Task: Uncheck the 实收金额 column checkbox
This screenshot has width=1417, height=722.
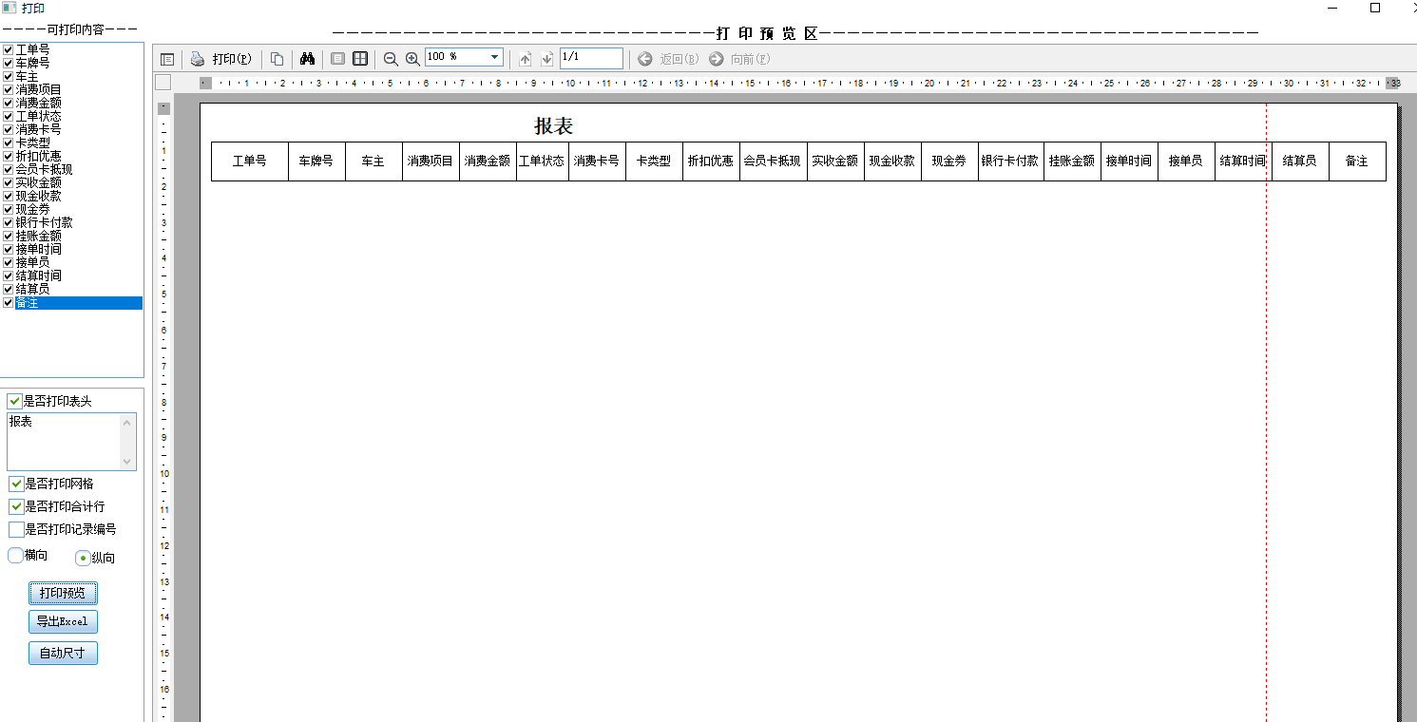Action: (x=9, y=182)
